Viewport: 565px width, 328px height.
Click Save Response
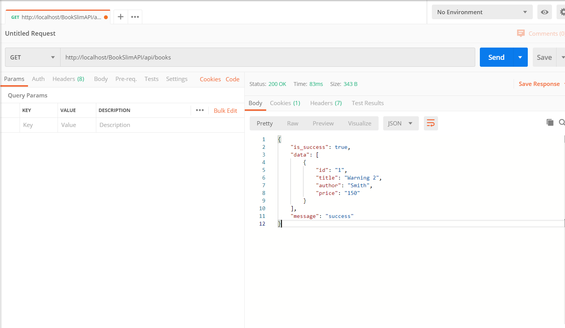(x=539, y=84)
